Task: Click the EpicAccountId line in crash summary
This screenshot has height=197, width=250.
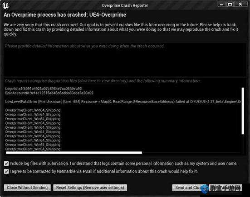Action: tap(49, 93)
